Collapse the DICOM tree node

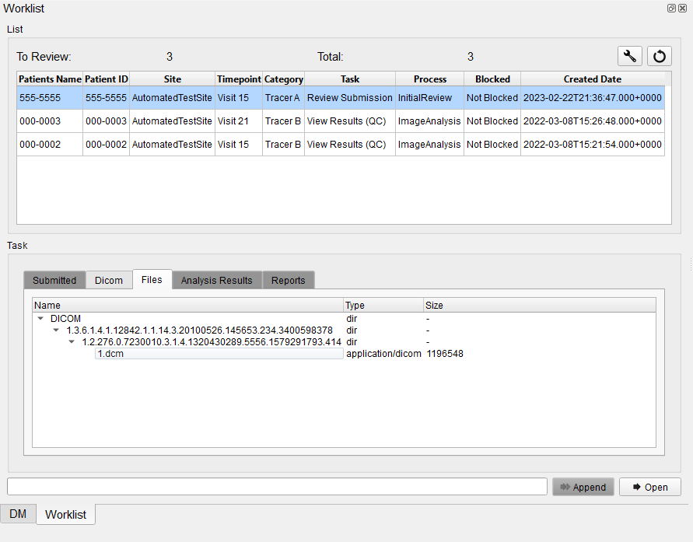[x=40, y=318]
